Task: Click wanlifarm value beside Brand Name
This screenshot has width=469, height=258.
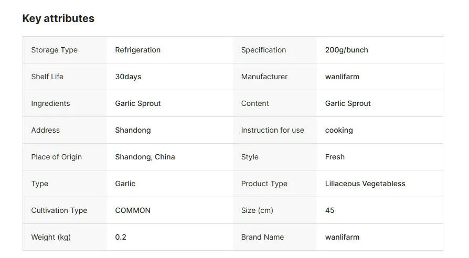Action: pyautogui.click(x=342, y=237)
